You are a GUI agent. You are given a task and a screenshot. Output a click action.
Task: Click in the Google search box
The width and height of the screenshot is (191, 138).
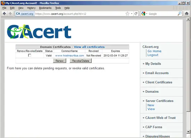(163, 14)
